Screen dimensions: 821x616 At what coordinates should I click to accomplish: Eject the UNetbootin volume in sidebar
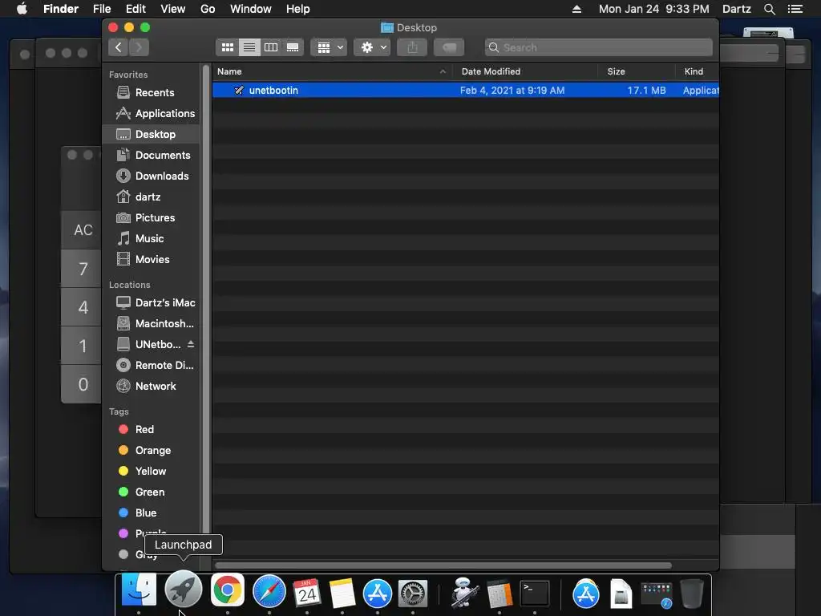[191, 344]
